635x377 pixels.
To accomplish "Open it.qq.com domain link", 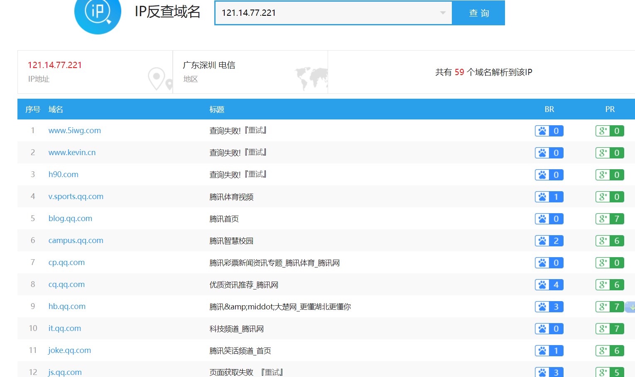I will coord(64,328).
